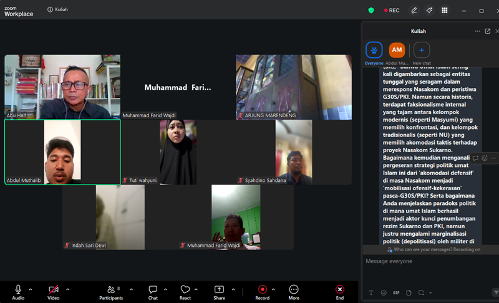This screenshot has width=499, height=303.
Task: Expand the reactions caret
Action: 196,289
